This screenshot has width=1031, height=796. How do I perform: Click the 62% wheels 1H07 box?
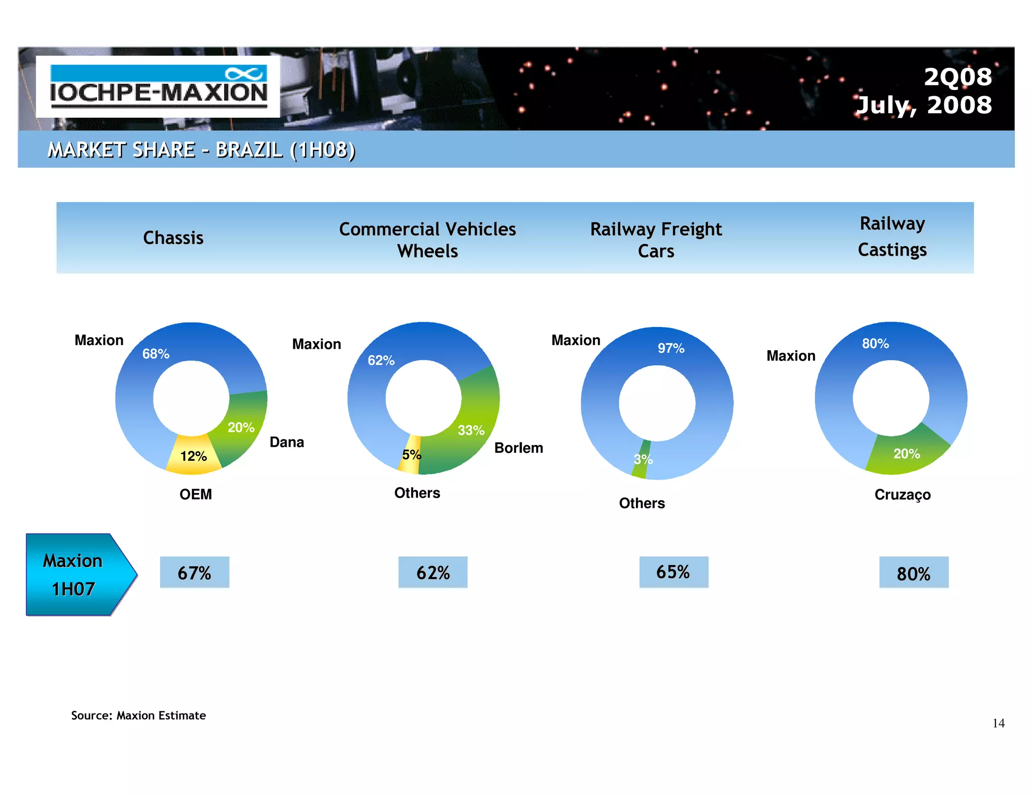433,573
